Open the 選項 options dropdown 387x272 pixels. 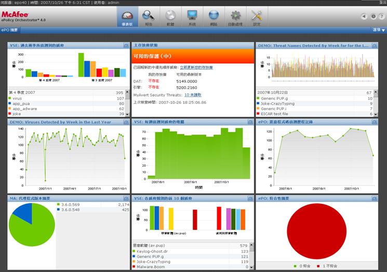pyautogui.click(x=379, y=30)
